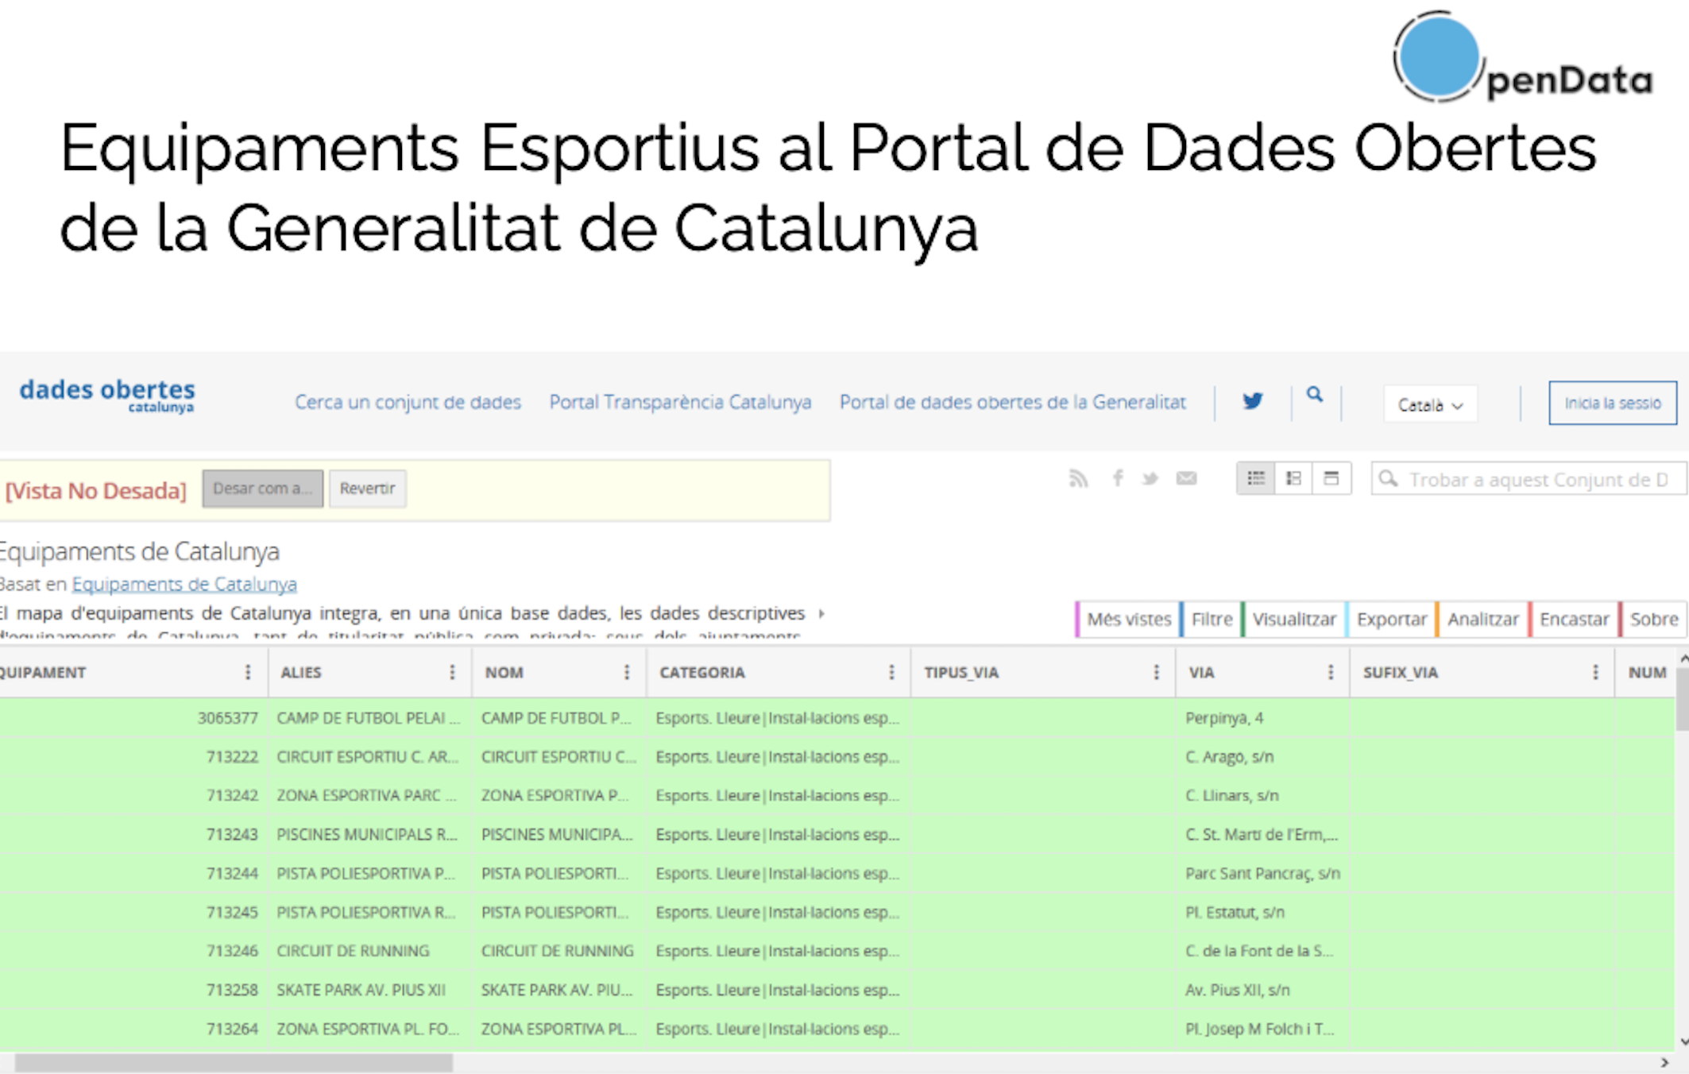
Task: Open the Català language dropdown
Action: [1430, 404]
